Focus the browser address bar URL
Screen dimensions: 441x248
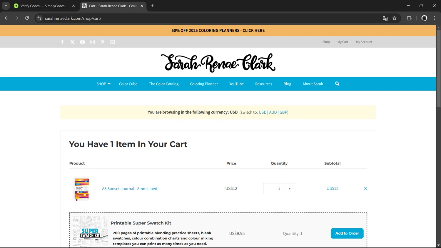(73, 18)
